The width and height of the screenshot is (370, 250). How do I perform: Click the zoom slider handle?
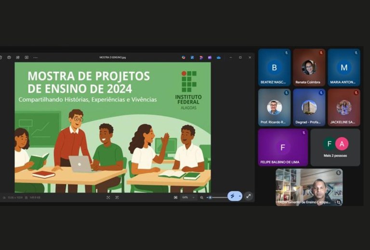(210, 197)
